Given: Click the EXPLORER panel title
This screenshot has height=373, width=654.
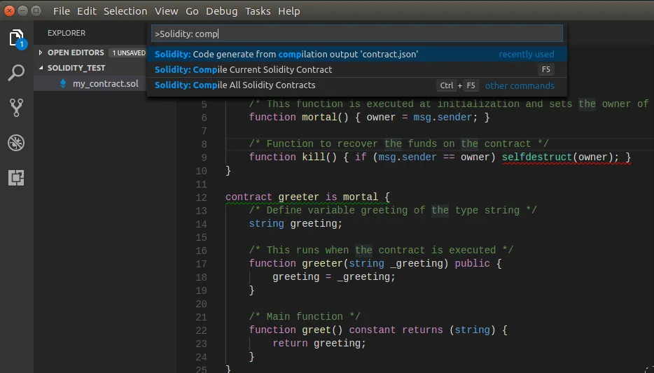Looking at the screenshot, I should click(x=67, y=33).
